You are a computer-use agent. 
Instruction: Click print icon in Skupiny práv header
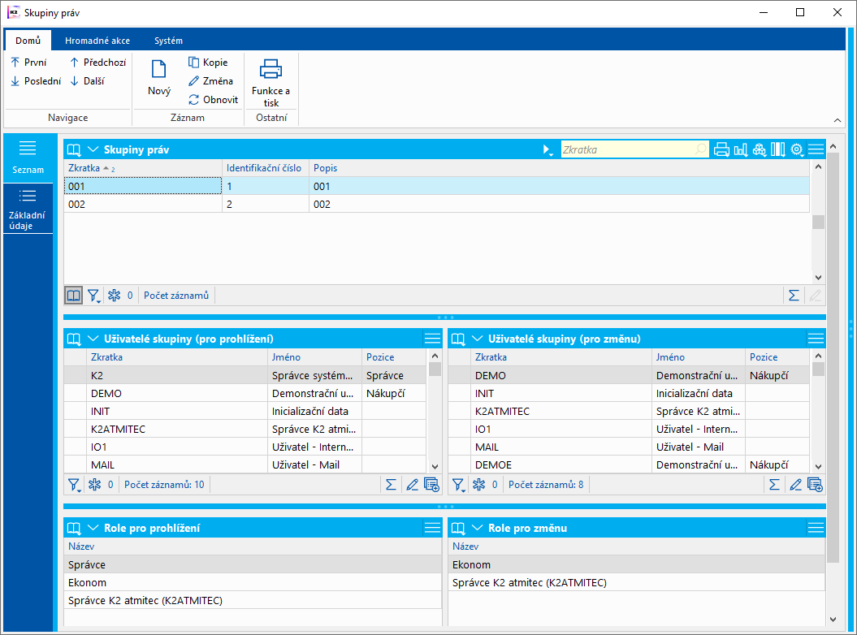pos(721,149)
